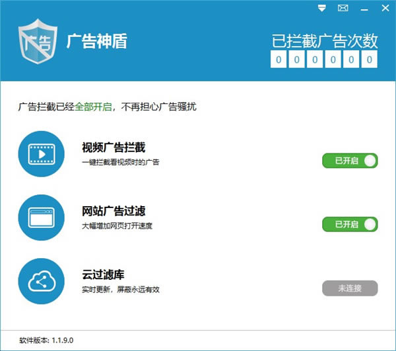Click the 云过滤库 heading
This screenshot has width=396, height=351.
click(x=103, y=275)
